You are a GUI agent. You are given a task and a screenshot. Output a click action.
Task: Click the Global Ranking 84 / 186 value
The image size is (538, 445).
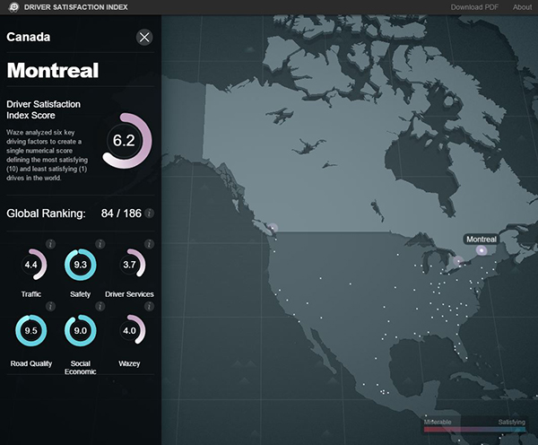coord(121,214)
